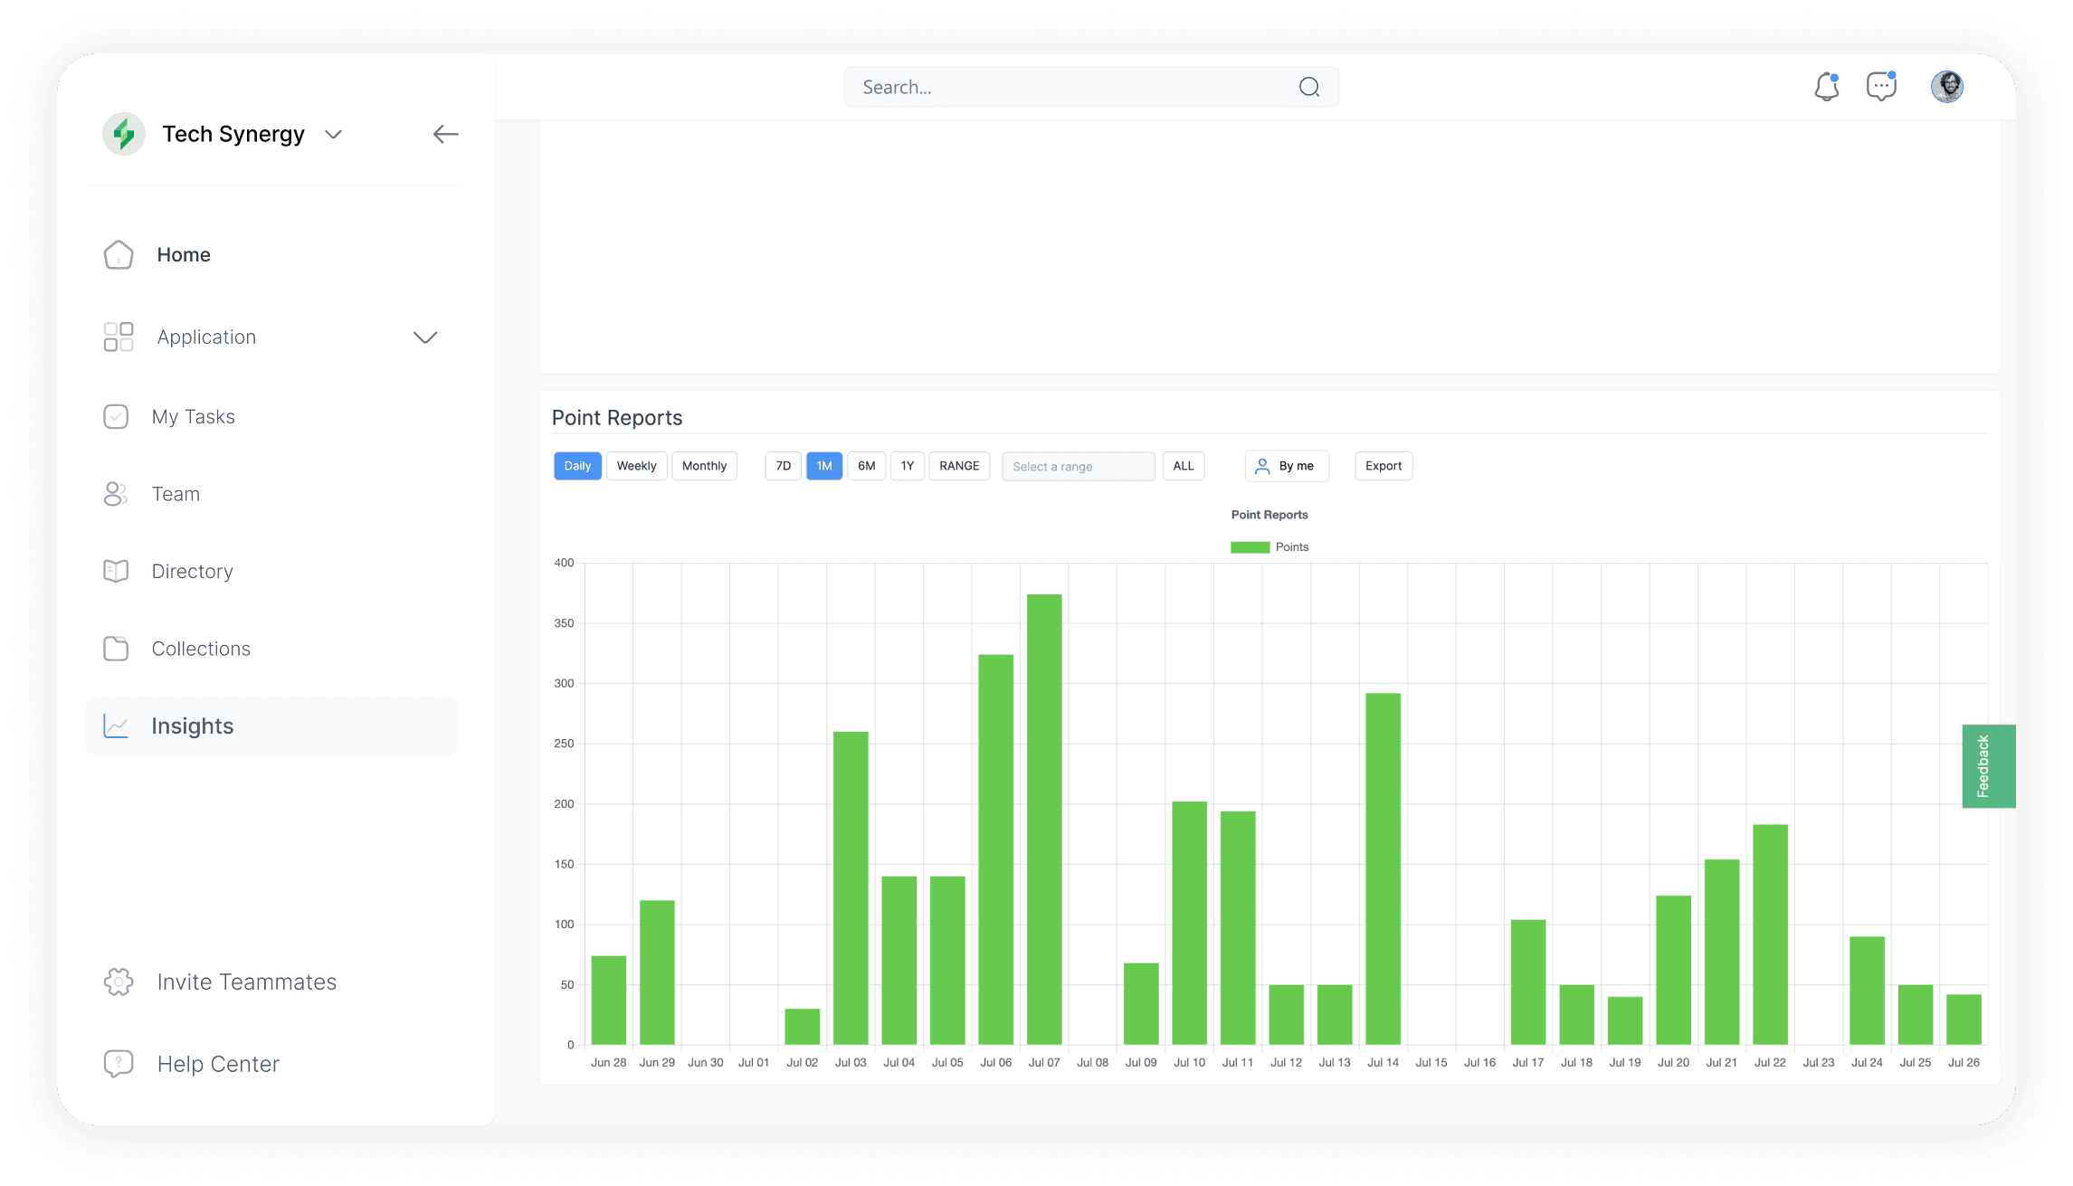Collapse sidebar with back arrow
The height and width of the screenshot is (1186, 2073).
pyautogui.click(x=445, y=135)
